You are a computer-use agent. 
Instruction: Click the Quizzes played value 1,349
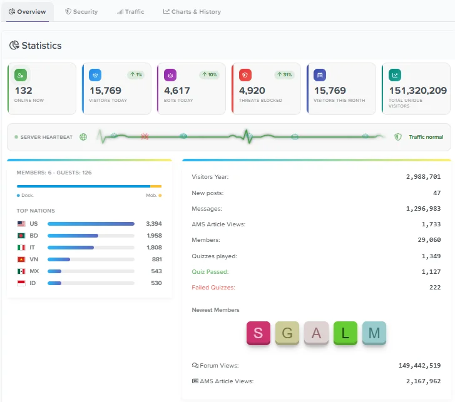(x=431, y=256)
